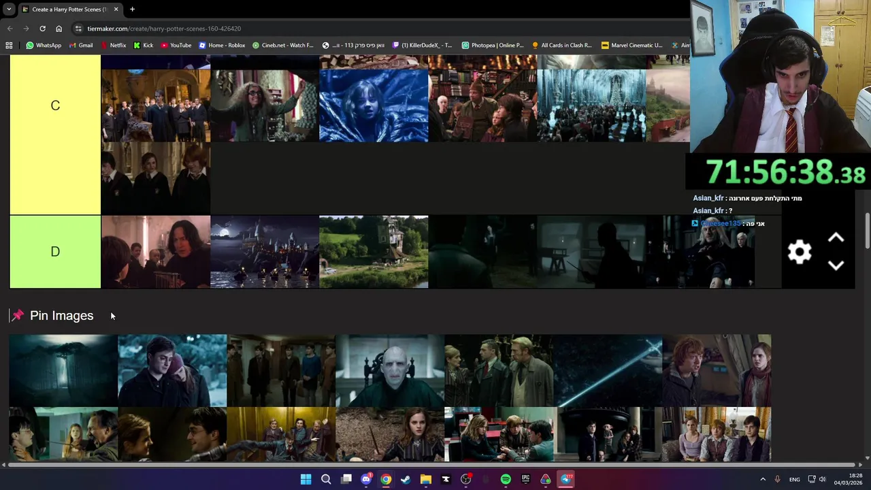Open the Gmail bookmark
The image size is (871, 490).
coord(80,46)
